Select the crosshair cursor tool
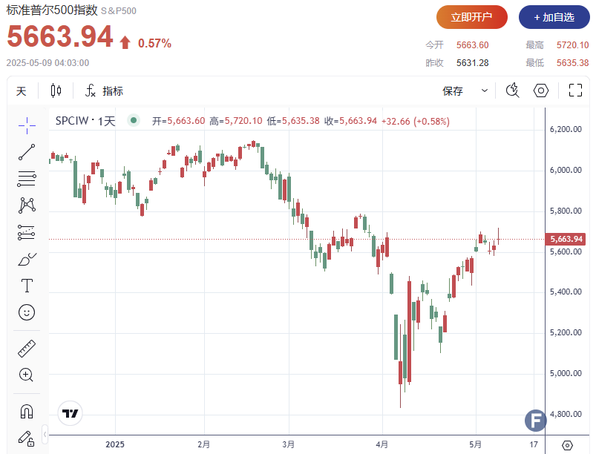 pos(27,125)
